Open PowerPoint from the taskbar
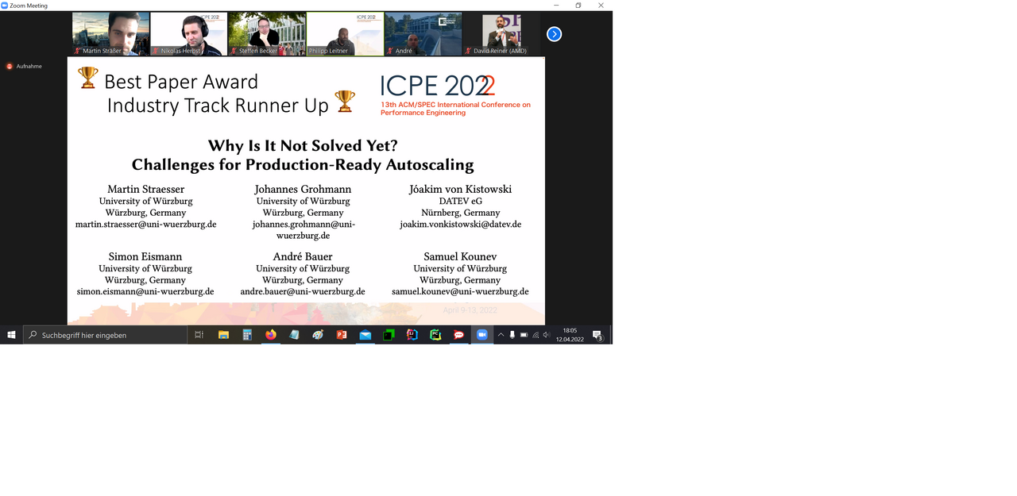The height and width of the screenshot is (496, 1017). pyautogui.click(x=342, y=335)
